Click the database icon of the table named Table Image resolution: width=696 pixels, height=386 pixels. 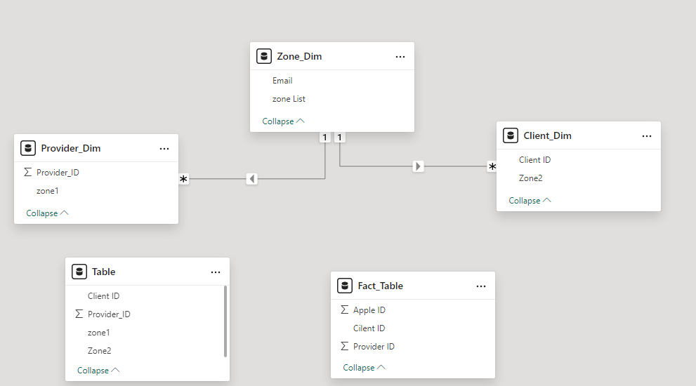[79, 272]
